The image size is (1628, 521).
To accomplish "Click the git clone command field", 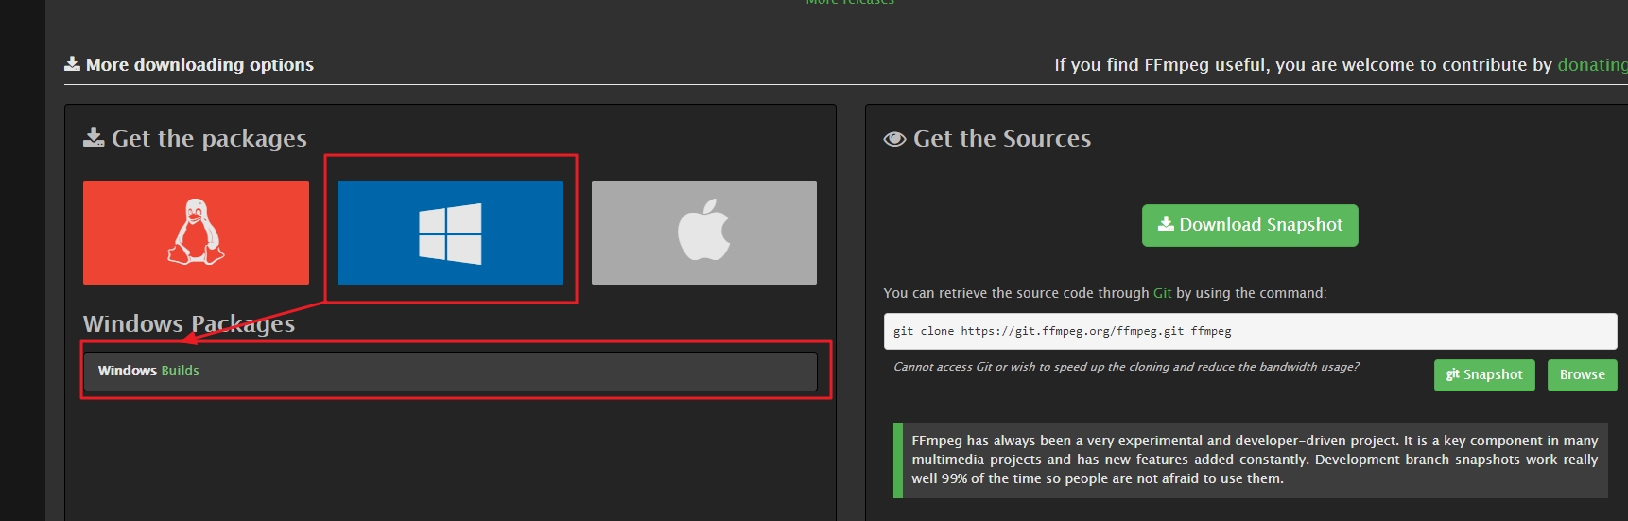I will click(x=1249, y=331).
